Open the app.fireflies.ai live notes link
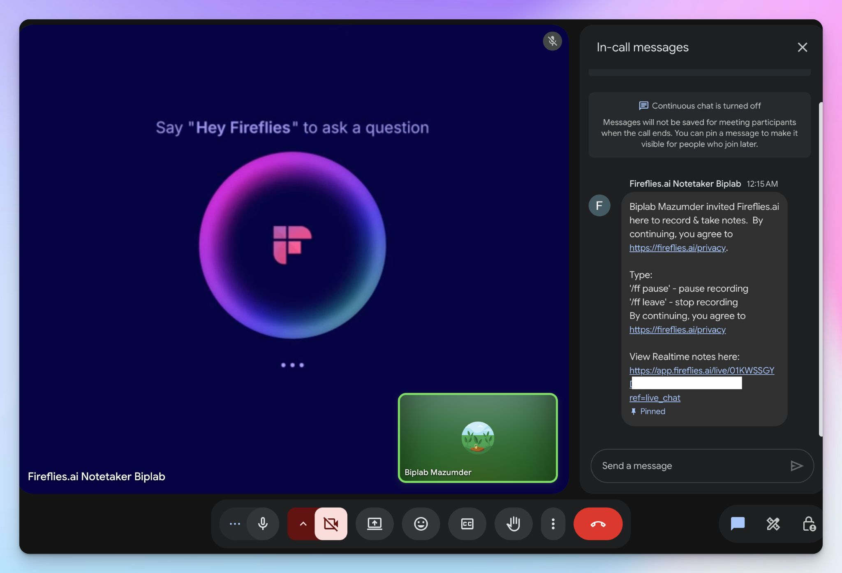Screen dimensions: 842x573 click(702, 370)
